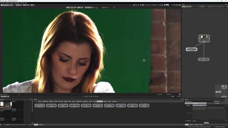Switch to the Favorites node tab
The width and height of the screenshot is (228, 128).
[x=114, y=101]
